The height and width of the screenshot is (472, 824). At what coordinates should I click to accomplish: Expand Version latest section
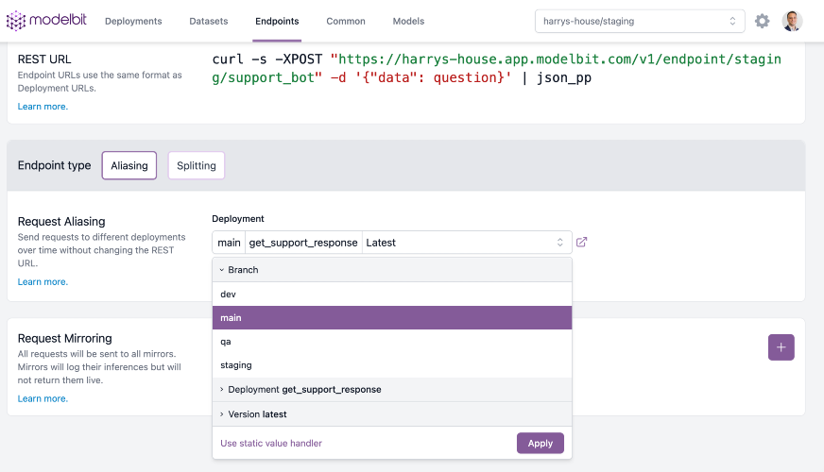click(391, 414)
